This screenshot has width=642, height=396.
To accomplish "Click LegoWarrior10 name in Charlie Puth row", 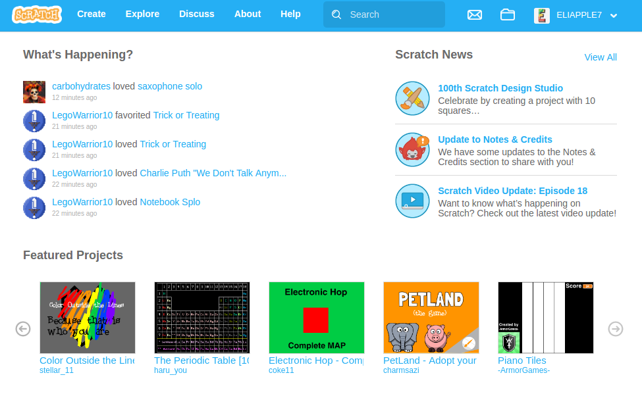I will click(x=82, y=173).
